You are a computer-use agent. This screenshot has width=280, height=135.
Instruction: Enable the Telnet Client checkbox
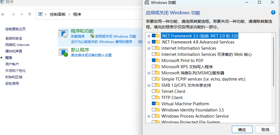(154, 91)
